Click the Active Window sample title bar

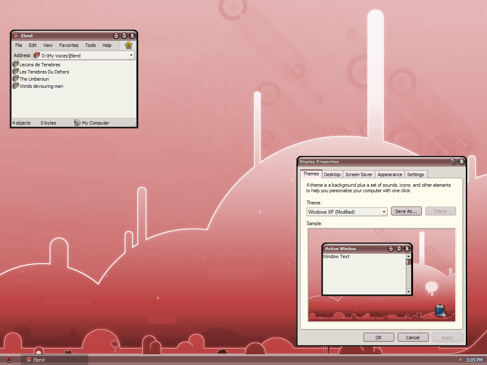pyautogui.click(x=367, y=248)
